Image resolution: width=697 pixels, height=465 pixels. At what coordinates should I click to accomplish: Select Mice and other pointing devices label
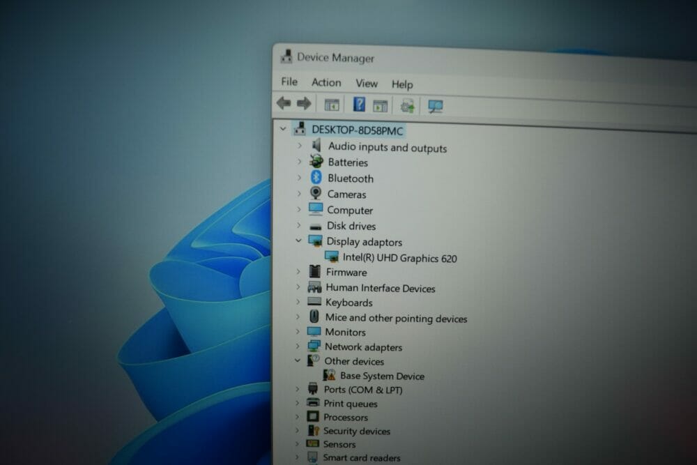click(x=396, y=319)
